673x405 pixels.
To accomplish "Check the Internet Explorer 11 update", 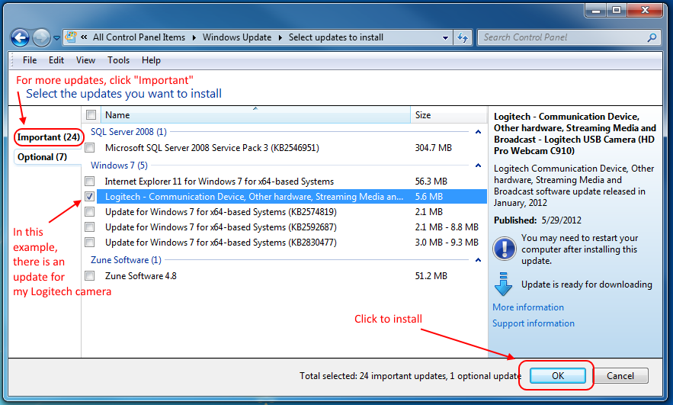I will pos(90,182).
